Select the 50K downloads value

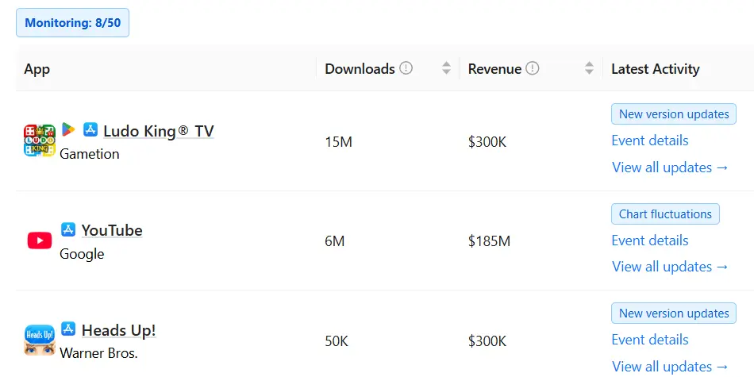click(337, 341)
